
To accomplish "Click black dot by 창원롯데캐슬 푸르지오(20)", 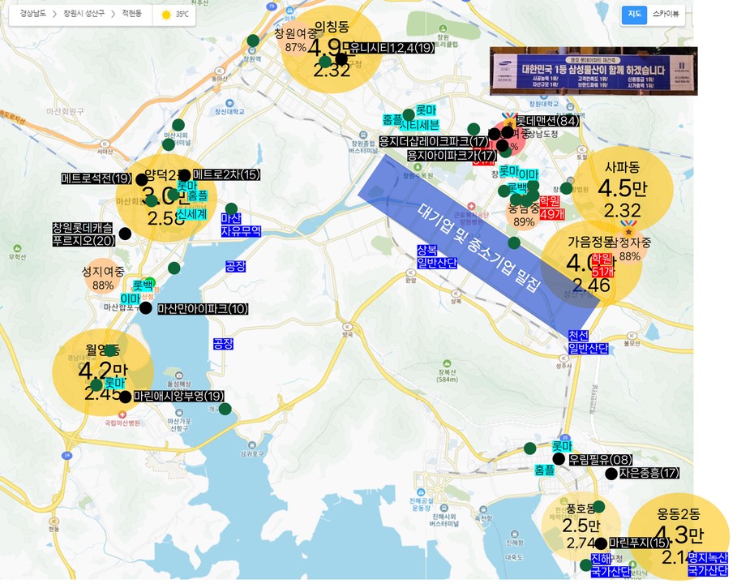I will tap(125, 234).
